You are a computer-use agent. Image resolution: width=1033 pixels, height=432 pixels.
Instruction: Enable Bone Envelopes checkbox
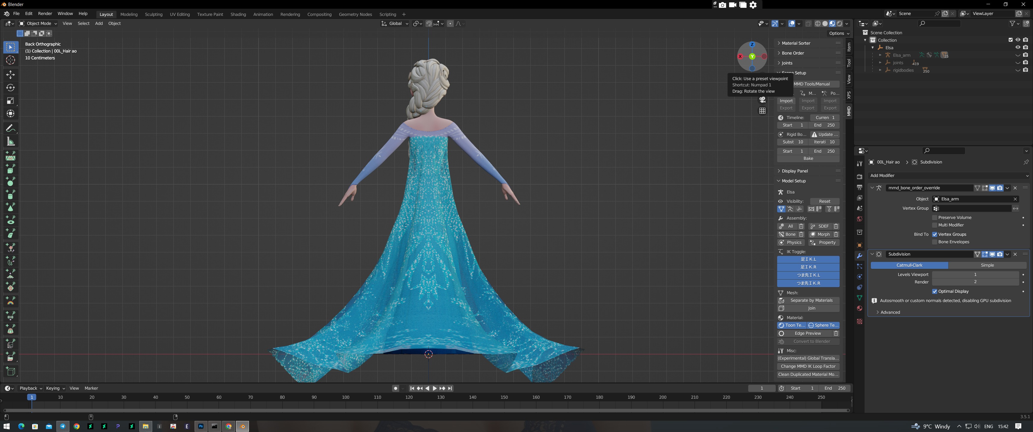click(935, 242)
